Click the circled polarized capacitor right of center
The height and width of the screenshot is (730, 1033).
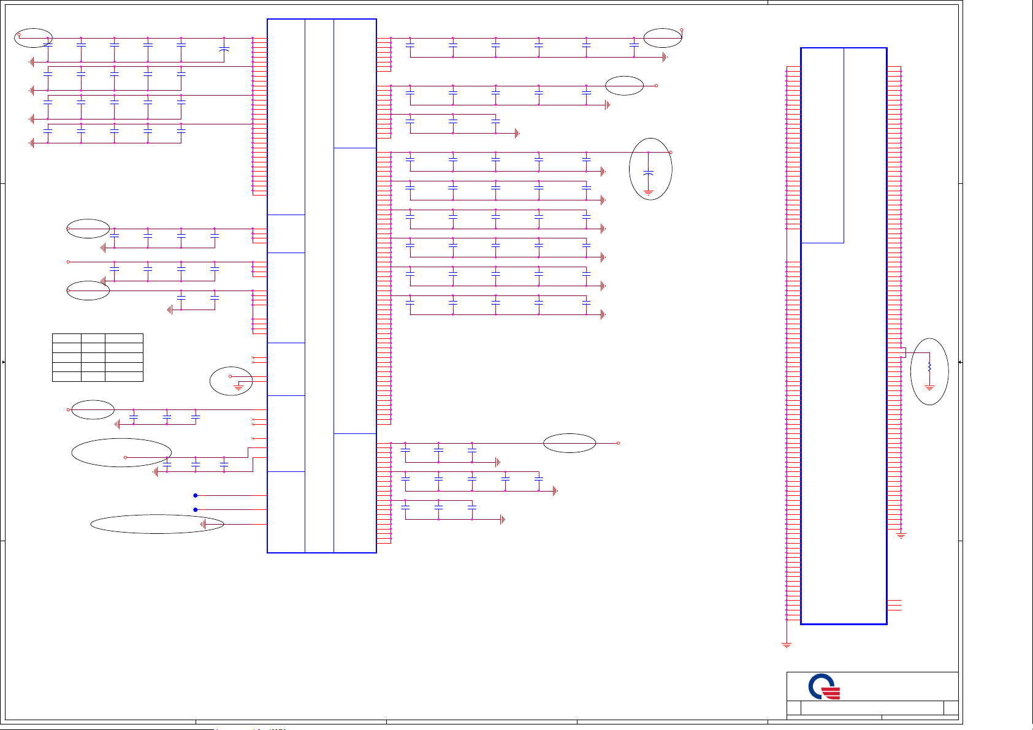tap(649, 173)
